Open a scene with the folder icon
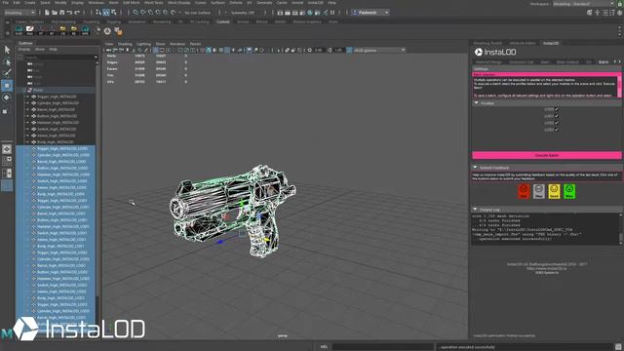The height and width of the screenshot is (351, 624). pyautogui.click(x=55, y=13)
